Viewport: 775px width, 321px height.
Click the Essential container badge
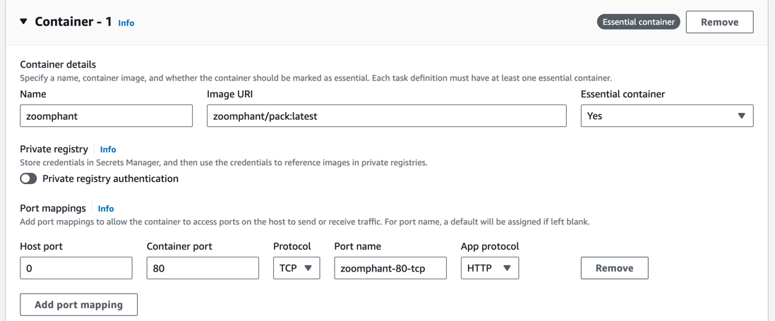638,22
